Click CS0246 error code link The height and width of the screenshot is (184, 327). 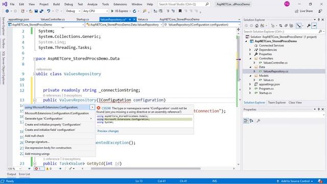pos(106,108)
